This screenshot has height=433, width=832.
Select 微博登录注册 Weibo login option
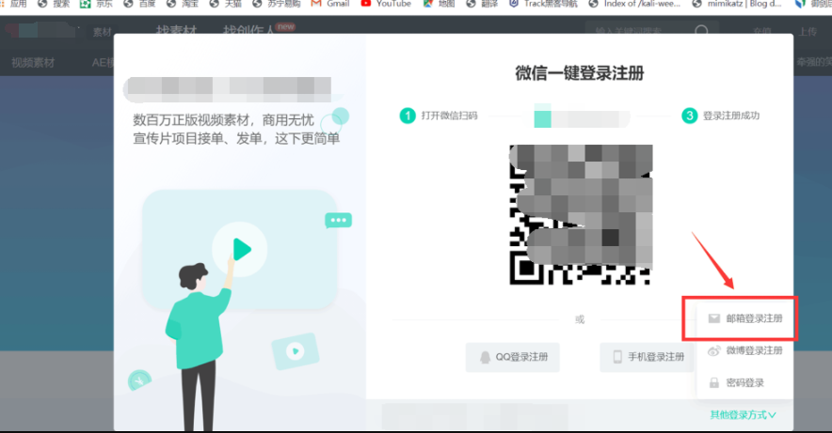745,350
